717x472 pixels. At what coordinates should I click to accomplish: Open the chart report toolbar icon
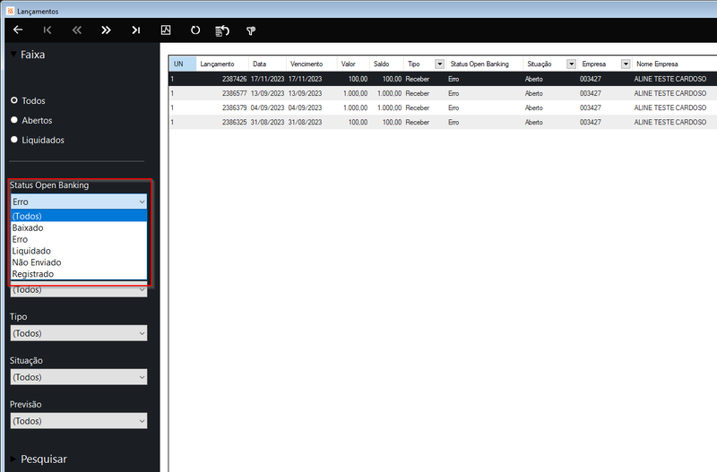(x=166, y=30)
